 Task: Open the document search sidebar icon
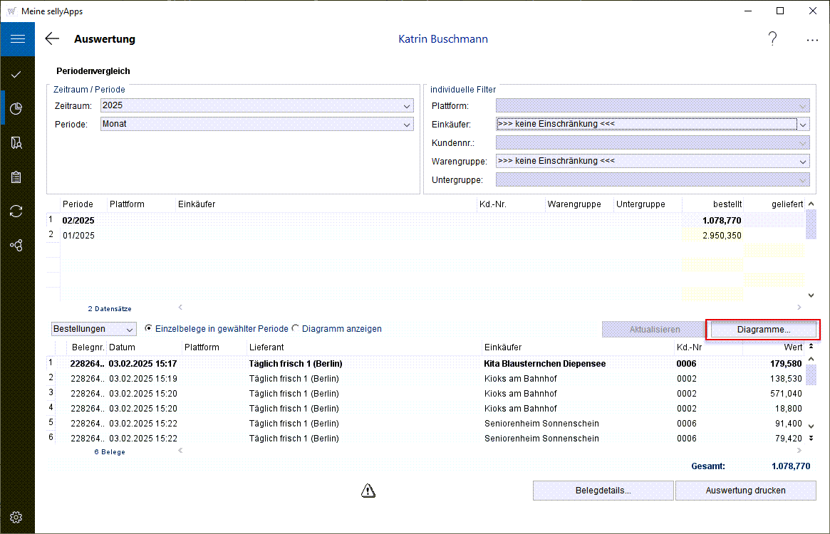(x=17, y=143)
